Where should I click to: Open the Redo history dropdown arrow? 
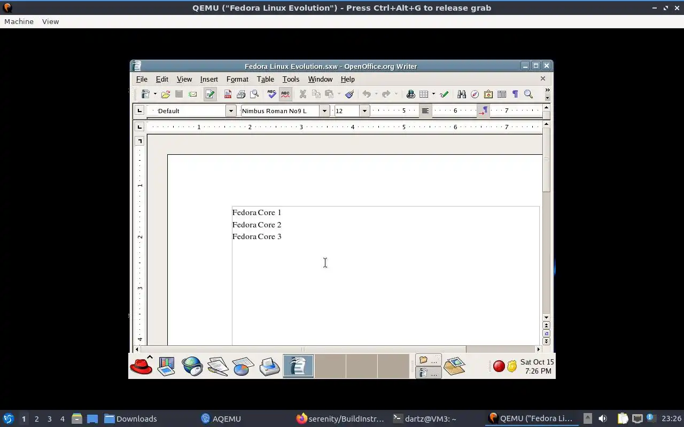pos(396,94)
